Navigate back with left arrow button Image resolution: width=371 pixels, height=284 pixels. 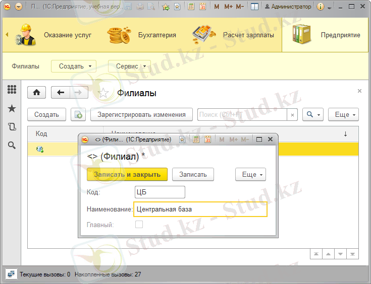pos(61,93)
